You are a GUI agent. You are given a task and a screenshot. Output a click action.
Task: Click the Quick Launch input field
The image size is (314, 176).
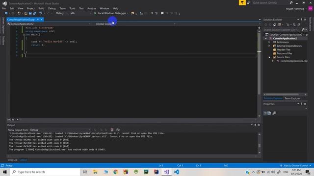270,2
